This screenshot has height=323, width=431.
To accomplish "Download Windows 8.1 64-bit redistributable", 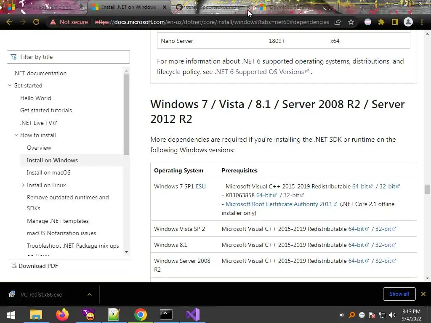I will (x=358, y=245).
